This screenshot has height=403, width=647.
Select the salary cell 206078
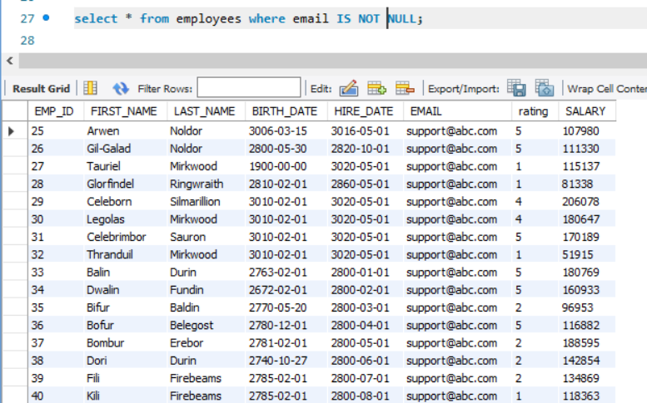(587, 201)
